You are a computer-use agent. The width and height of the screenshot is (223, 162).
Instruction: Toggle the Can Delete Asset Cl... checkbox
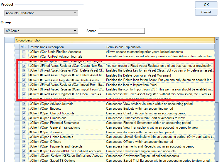tap(24, 70)
